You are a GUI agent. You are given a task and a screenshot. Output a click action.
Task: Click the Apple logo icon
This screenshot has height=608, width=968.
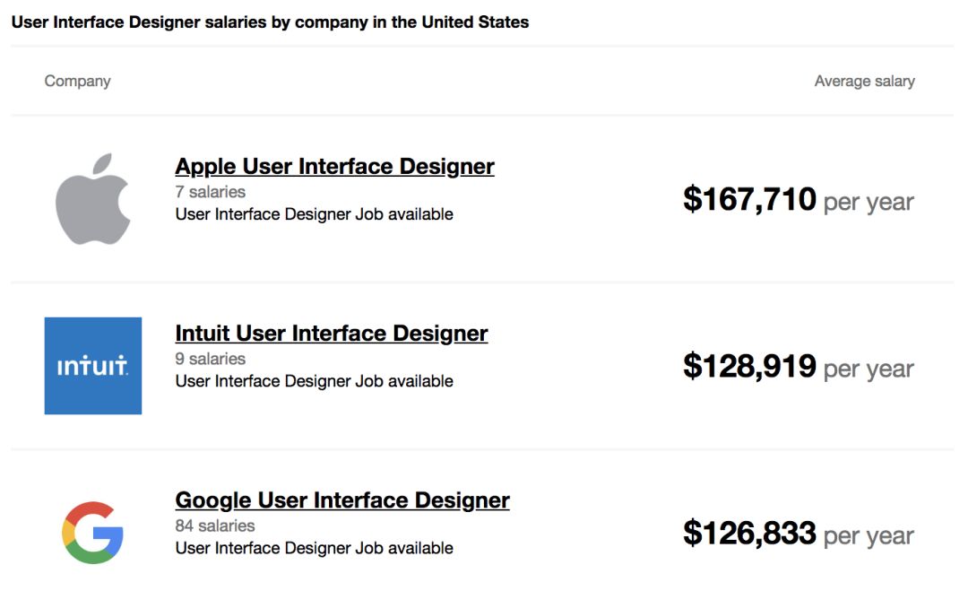[x=93, y=198]
